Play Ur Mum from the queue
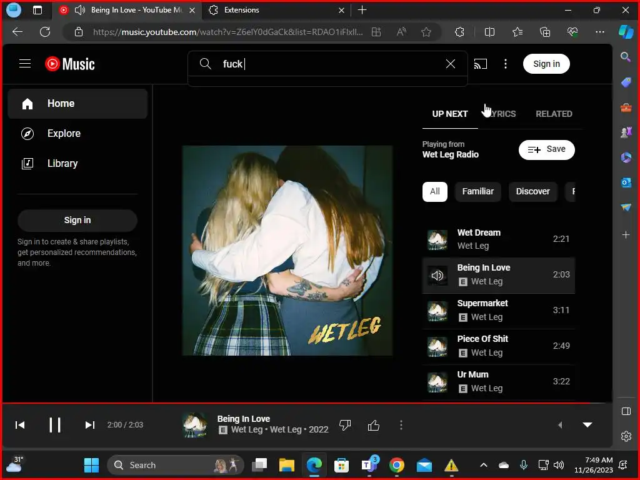Viewport: 640px width, 480px height. [498, 382]
